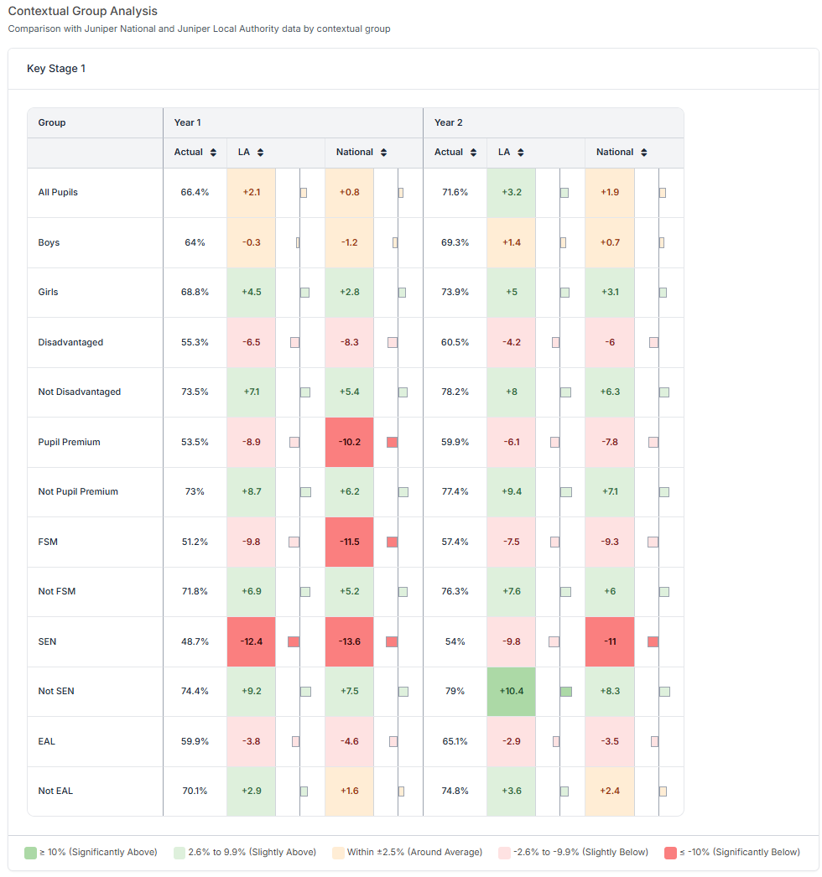Click sort arrows beside Year 2 Actual
This screenshot has height=877, width=822.
pos(474,153)
